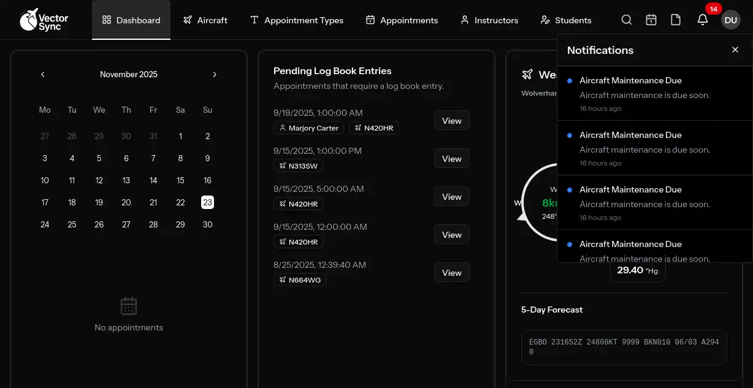View the 9/19/2025 log book entry

tap(451, 120)
